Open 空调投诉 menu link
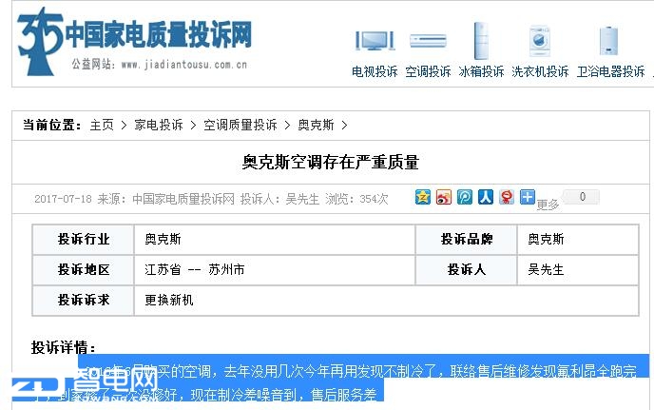 428,71
